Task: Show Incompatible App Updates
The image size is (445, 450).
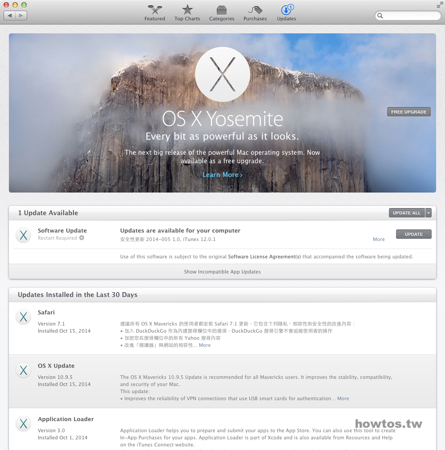Action: click(x=222, y=272)
